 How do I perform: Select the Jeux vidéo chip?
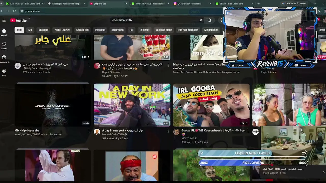click(117, 30)
